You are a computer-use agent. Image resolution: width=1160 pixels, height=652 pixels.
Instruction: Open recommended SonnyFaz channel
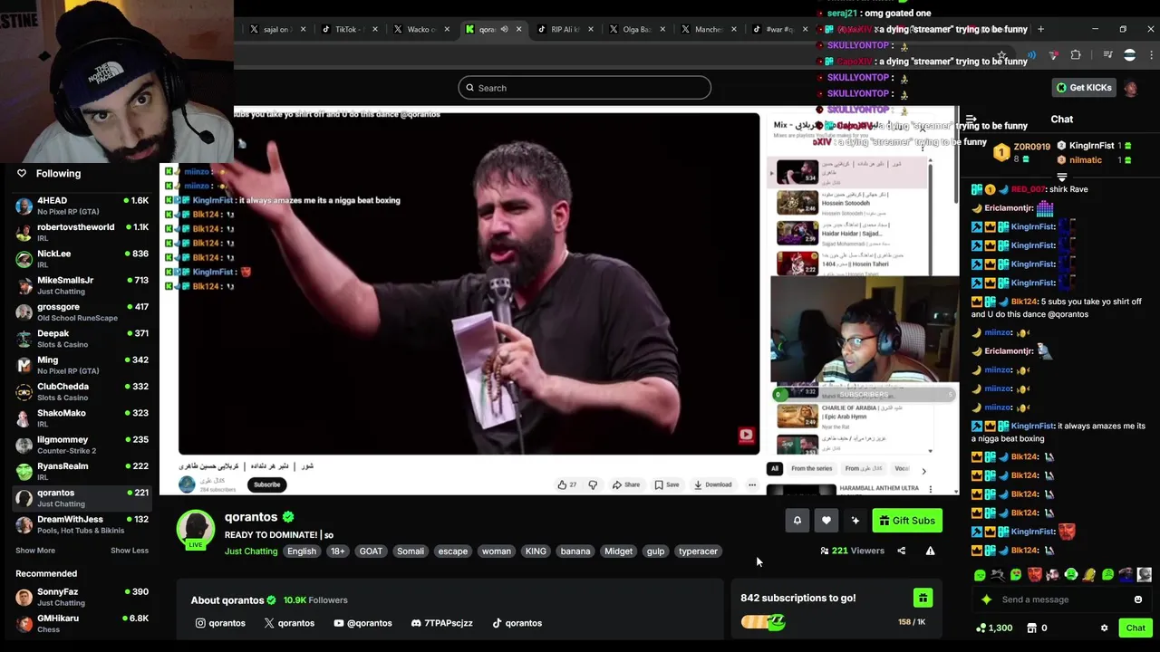(82, 597)
